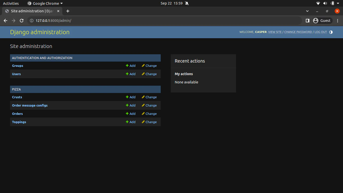Open the PIZZA section header

tap(16, 89)
